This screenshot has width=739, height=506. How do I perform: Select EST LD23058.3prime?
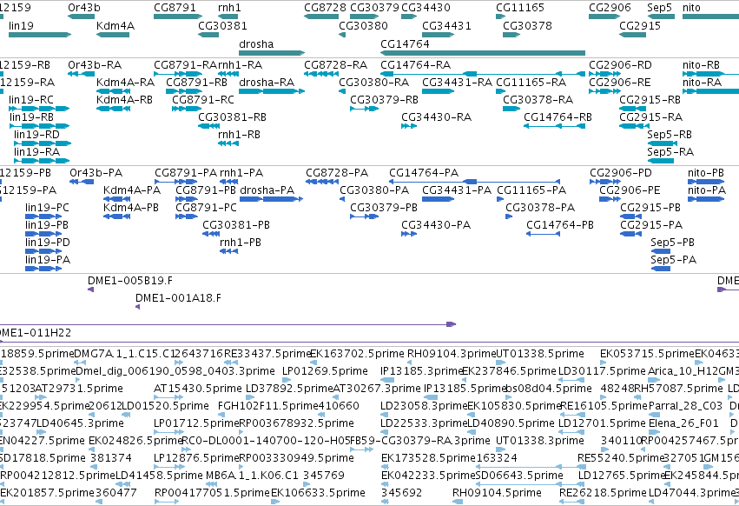(384, 415)
